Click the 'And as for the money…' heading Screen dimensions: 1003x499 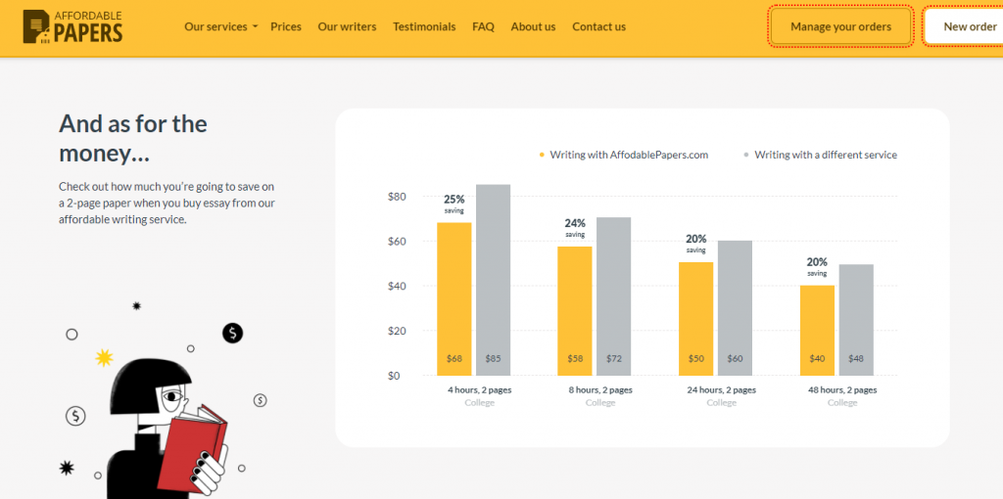[133, 138]
